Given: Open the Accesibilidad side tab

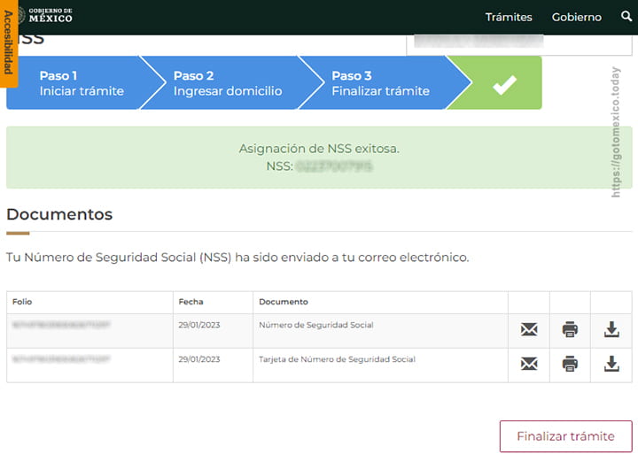Looking at the screenshot, I should point(9,42).
